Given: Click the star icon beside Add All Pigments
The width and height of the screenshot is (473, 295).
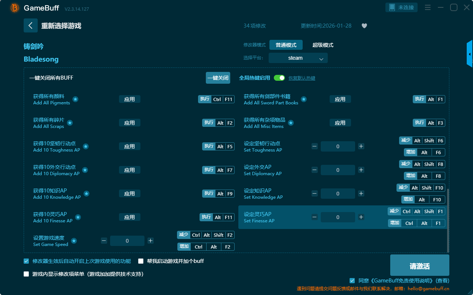Looking at the screenshot, I should point(75,99).
